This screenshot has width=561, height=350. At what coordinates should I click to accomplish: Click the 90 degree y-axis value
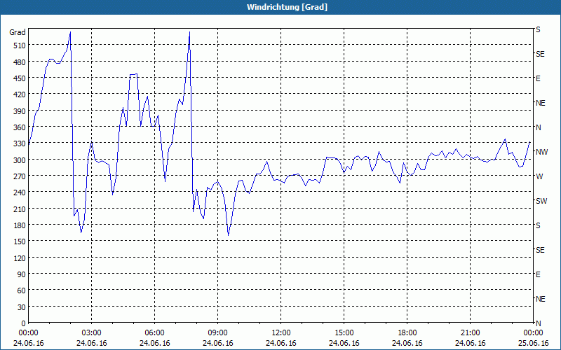[x=22, y=274]
